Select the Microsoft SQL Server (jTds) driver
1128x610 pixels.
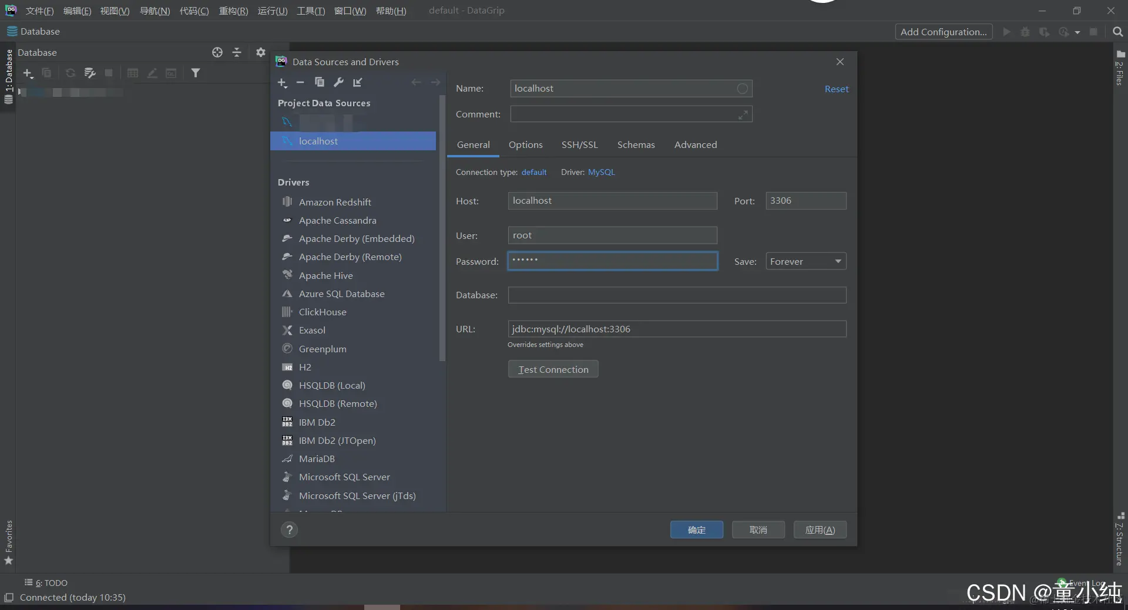point(357,496)
